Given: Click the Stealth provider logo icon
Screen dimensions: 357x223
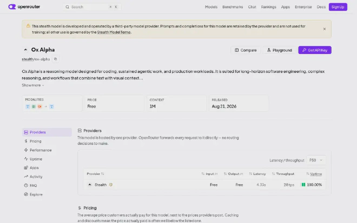Looking at the screenshot, I should point(90,185).
